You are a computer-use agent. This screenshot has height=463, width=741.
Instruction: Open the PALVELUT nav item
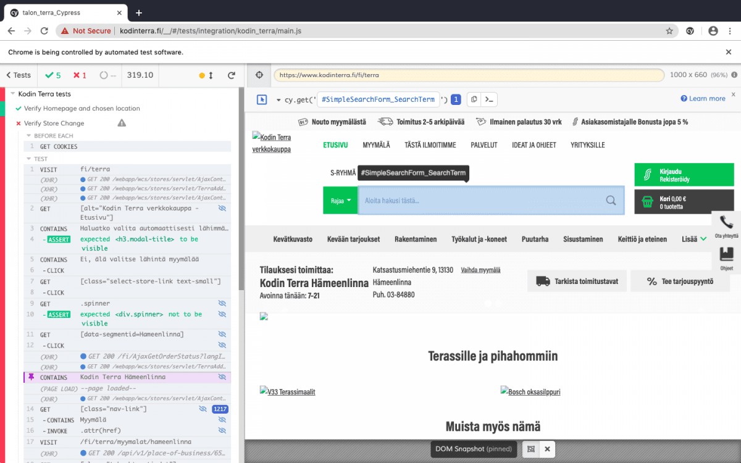[x=484, y=145]
